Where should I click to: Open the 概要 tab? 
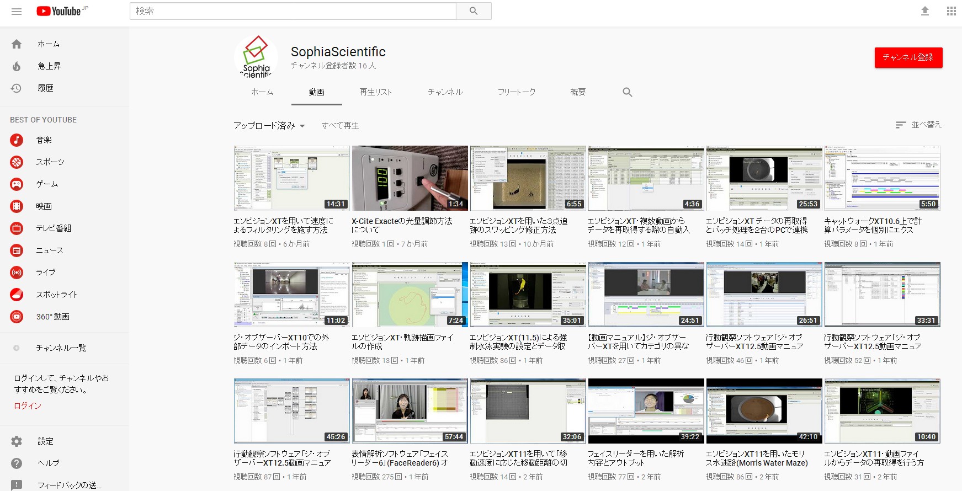pyautogui.click(x=578, y=92)
